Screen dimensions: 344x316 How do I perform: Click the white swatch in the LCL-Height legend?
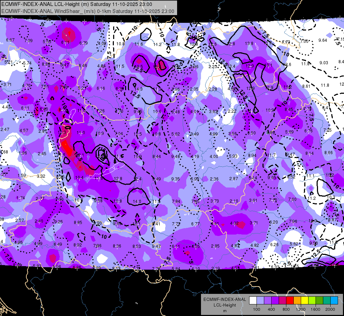253,301
